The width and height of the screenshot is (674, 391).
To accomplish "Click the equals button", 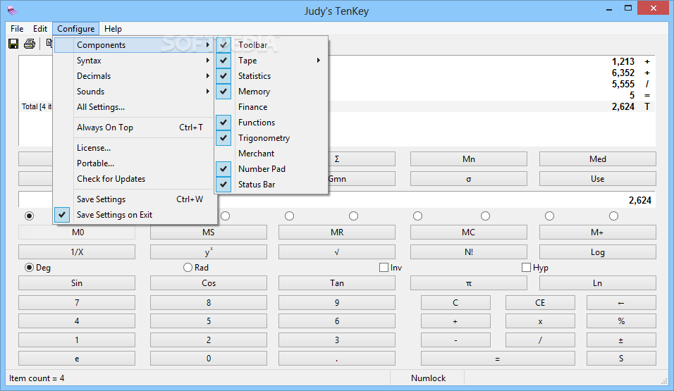I will pyautogui.click(x=498, y=359).
